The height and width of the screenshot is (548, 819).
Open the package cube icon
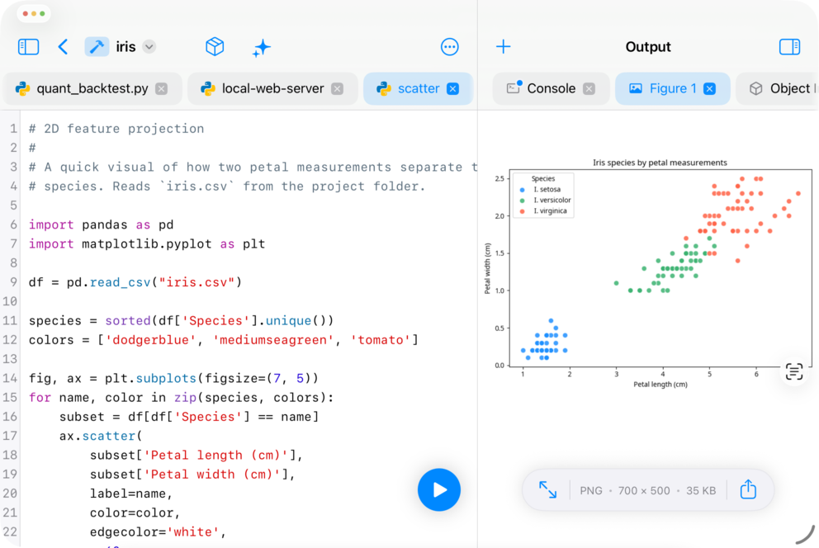pyautogui.click(x=215, y=47)
